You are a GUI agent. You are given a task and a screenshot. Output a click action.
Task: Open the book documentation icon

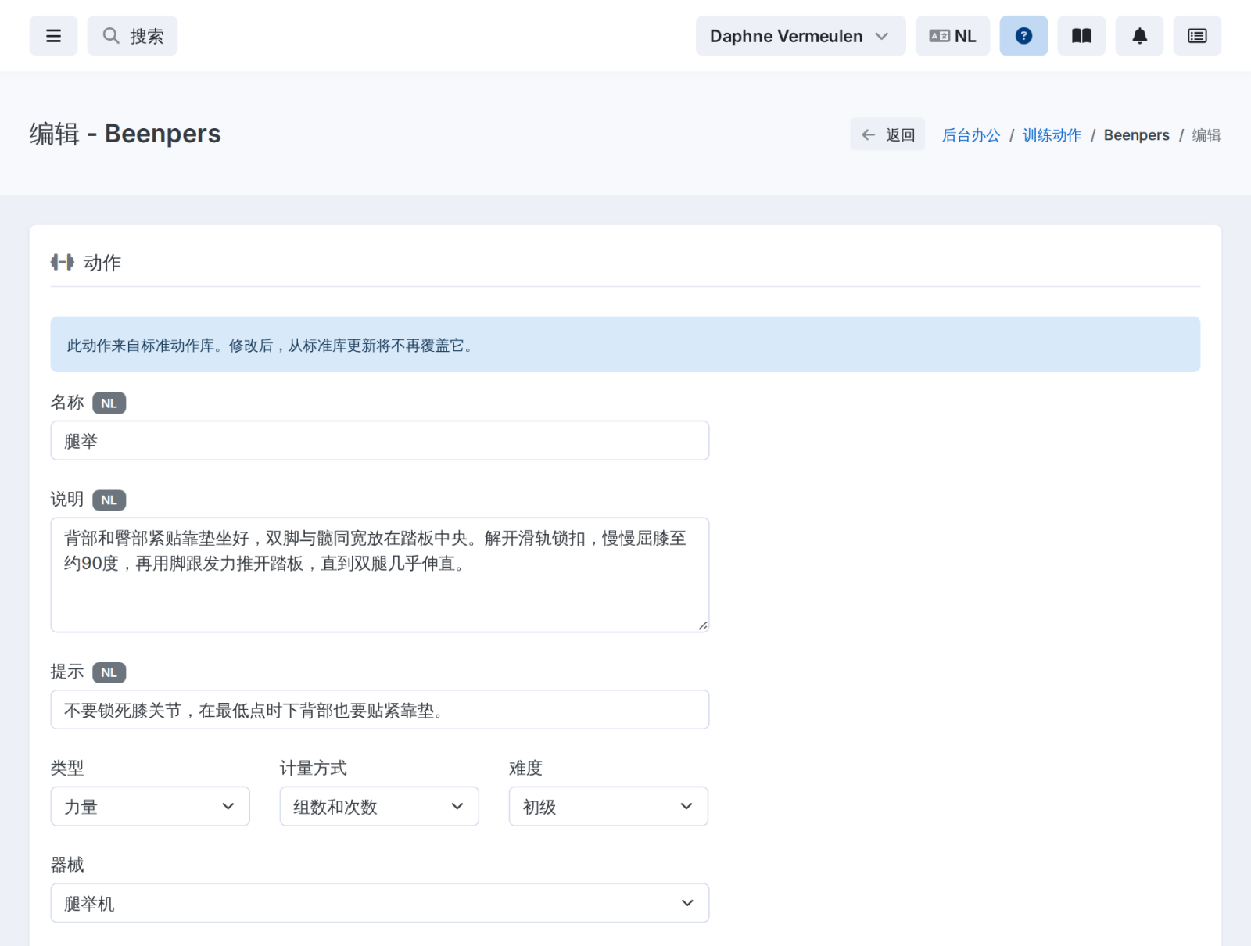point(1081,36)
